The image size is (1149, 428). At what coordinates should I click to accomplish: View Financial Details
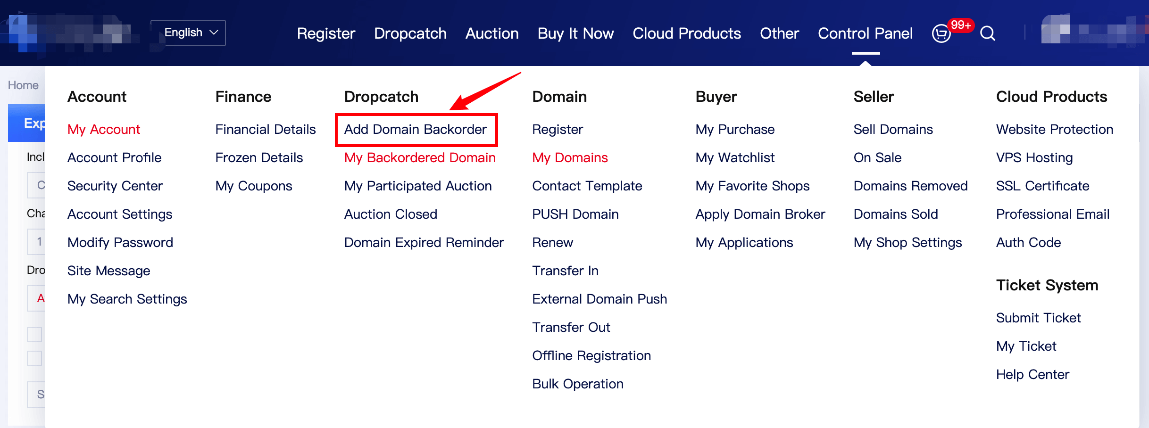tap(265, 129)
